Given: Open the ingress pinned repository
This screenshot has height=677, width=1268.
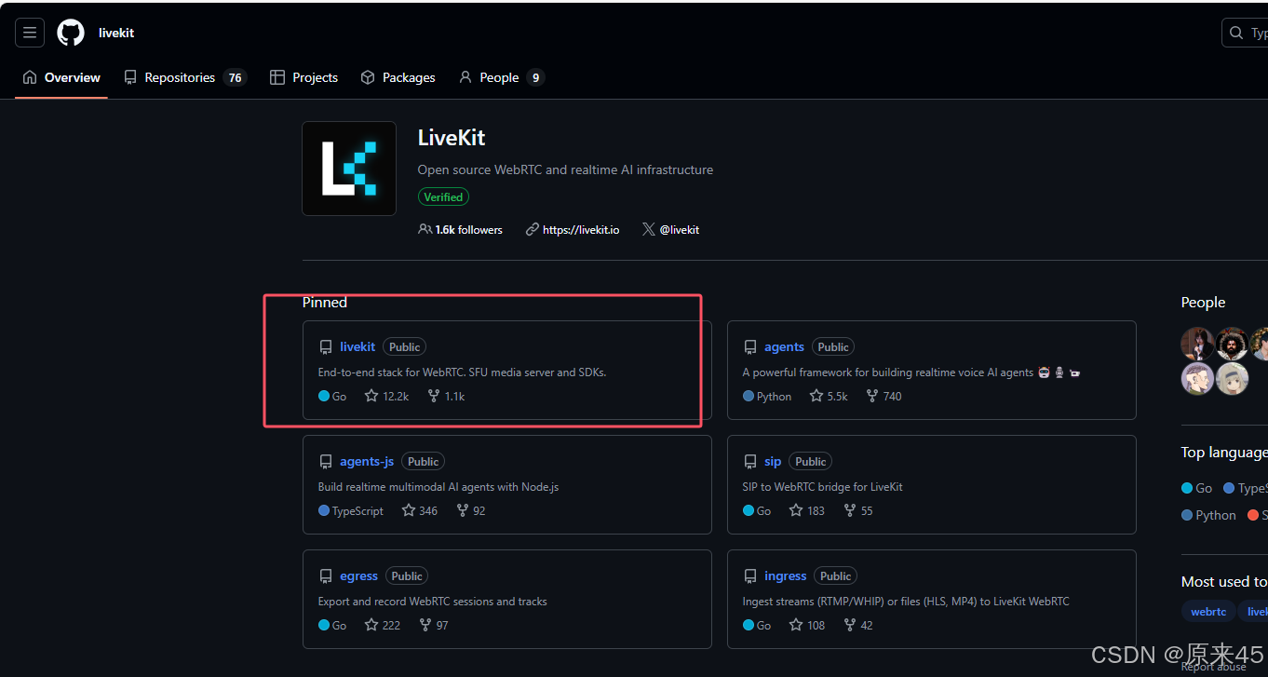Looking at the screenshot, I should coord(786,575).
